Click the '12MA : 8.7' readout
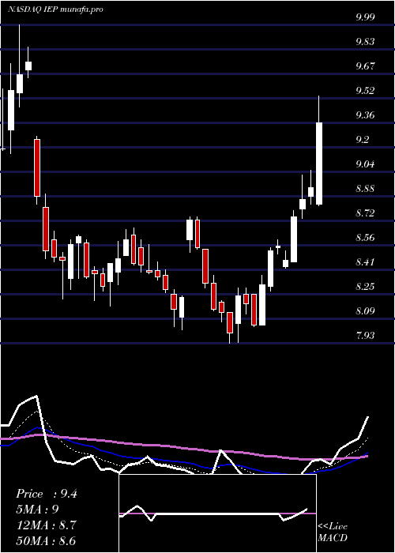 [46, 525]
